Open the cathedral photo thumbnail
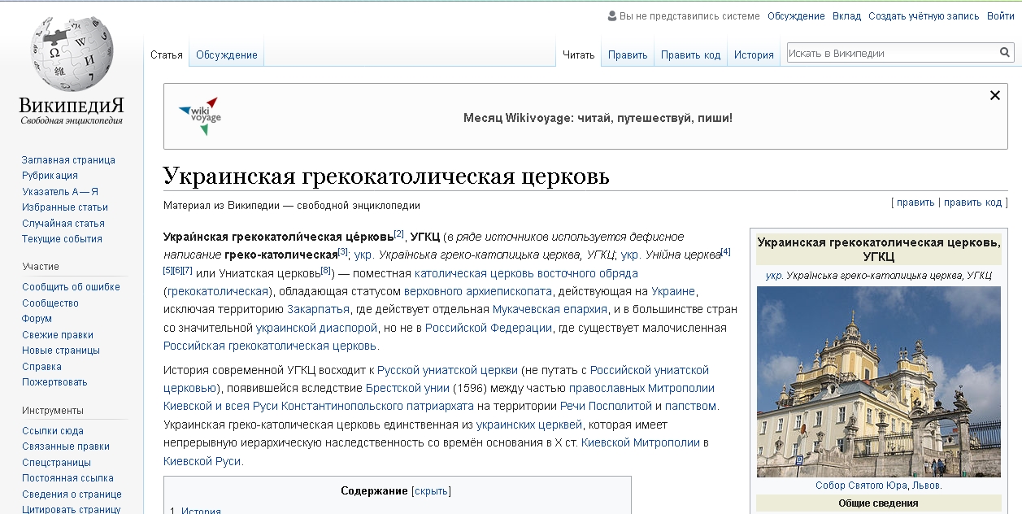This screenshot has width=1022, height=514. 879,381
